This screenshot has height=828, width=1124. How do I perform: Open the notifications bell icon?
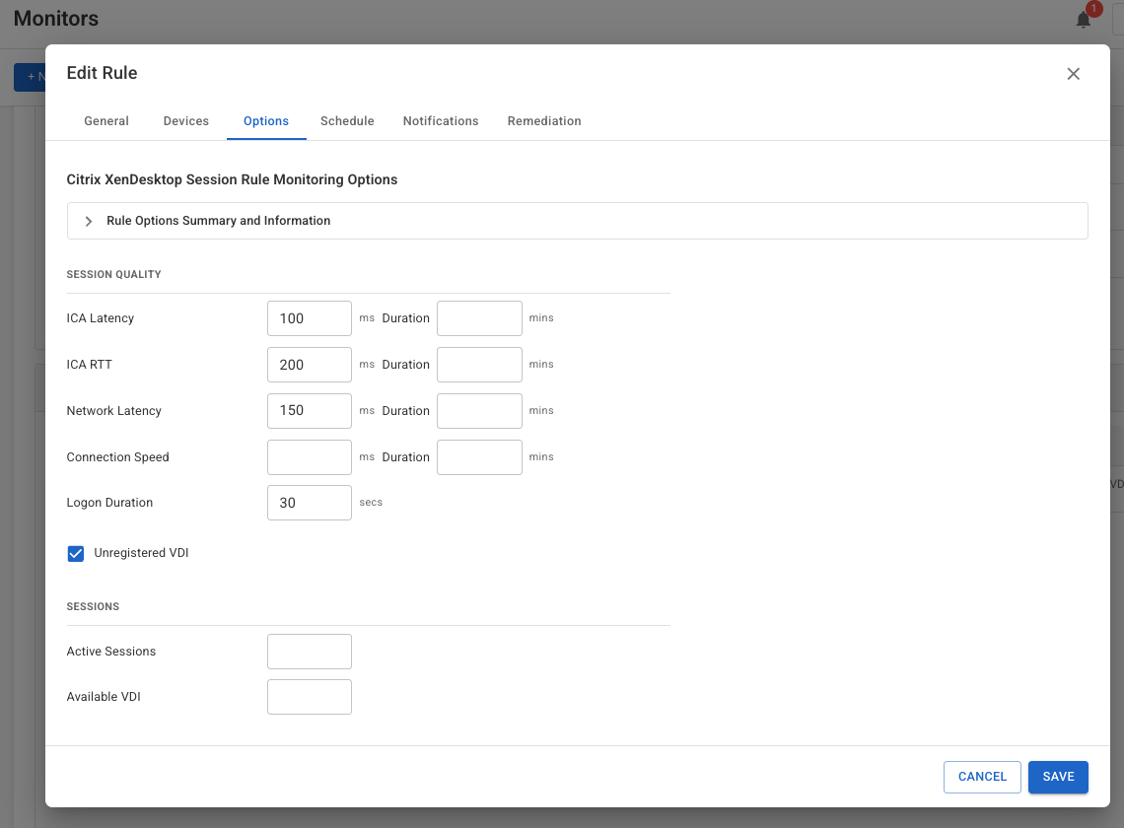coord(1084,20)
